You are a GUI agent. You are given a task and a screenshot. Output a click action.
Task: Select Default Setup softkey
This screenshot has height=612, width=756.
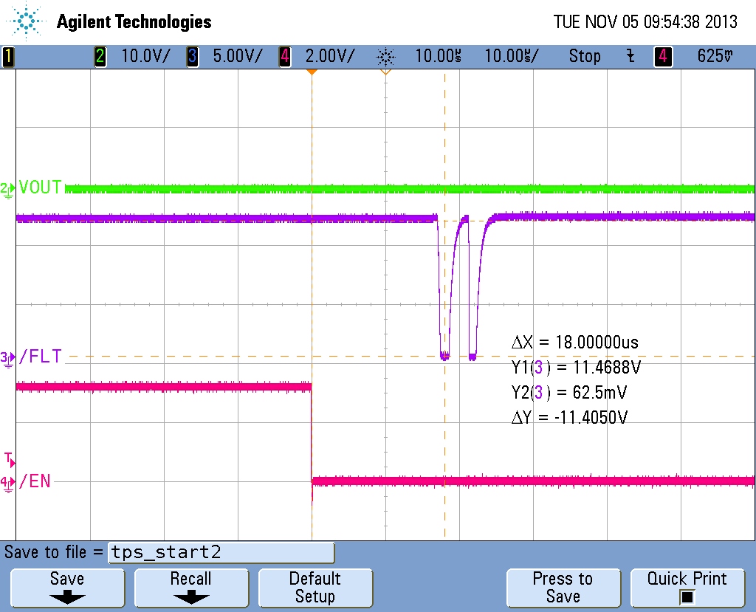tap(315, 588)
